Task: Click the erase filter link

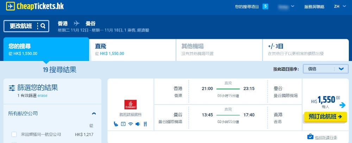Action: (43, 95)
